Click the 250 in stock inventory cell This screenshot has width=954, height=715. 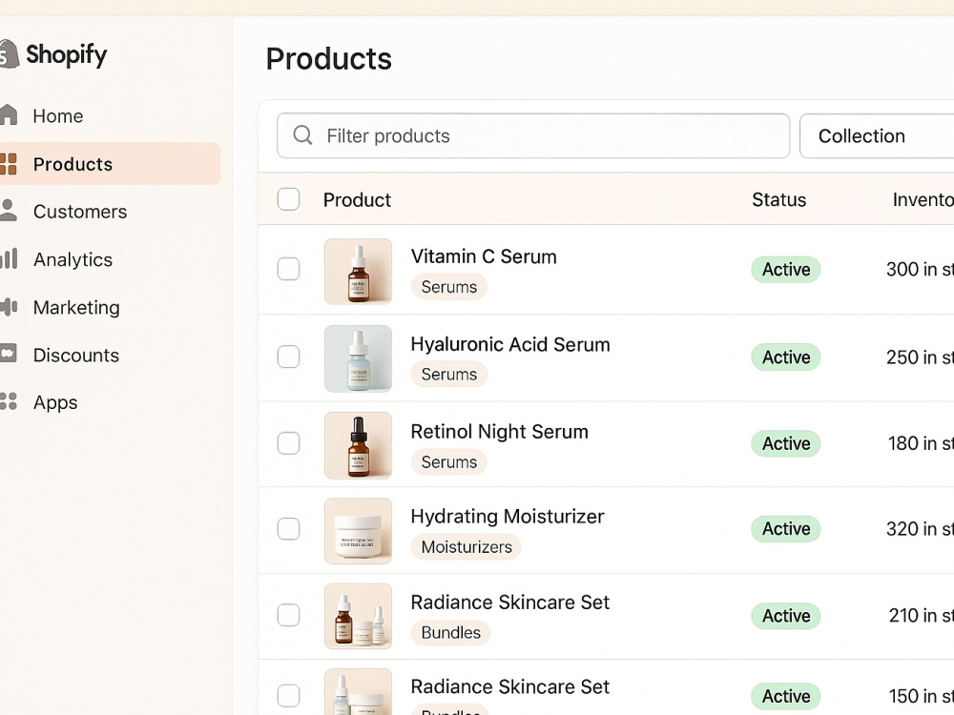(x=920, y=357)
